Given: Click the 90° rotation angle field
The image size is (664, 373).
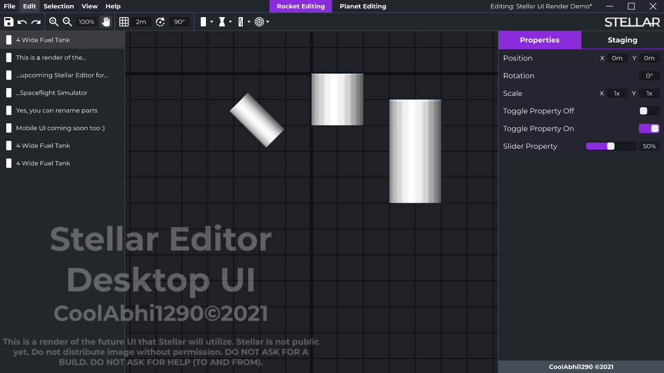Looking at the screenshot, I should pyautogui.click(x=179, y=22).
